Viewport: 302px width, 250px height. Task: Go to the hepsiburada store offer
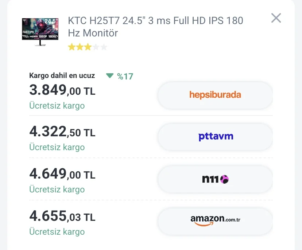[215, 95]
